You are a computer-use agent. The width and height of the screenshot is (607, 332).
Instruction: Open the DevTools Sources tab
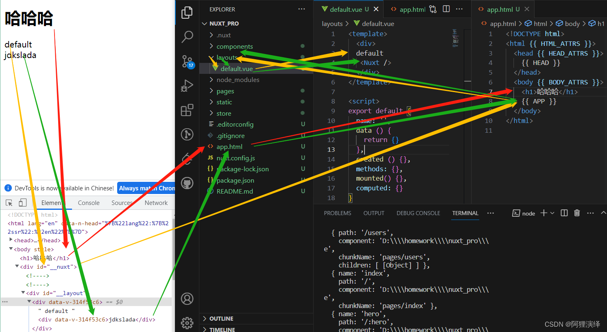click(122, 203)
